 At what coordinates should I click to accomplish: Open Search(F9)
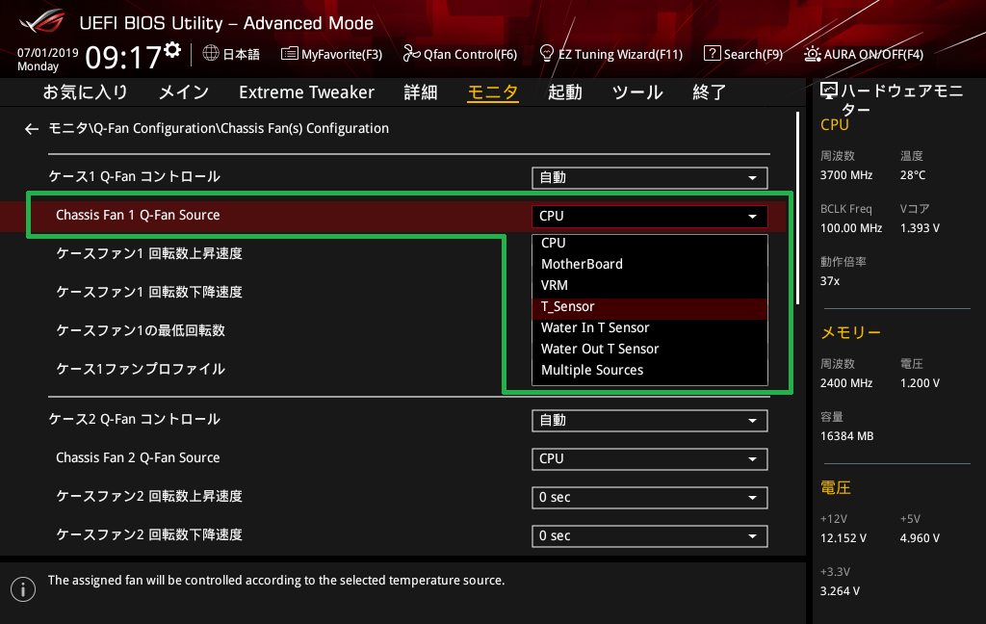(x=743, y=54)
